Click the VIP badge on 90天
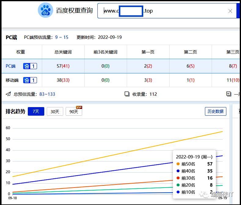 click(79, 107)
